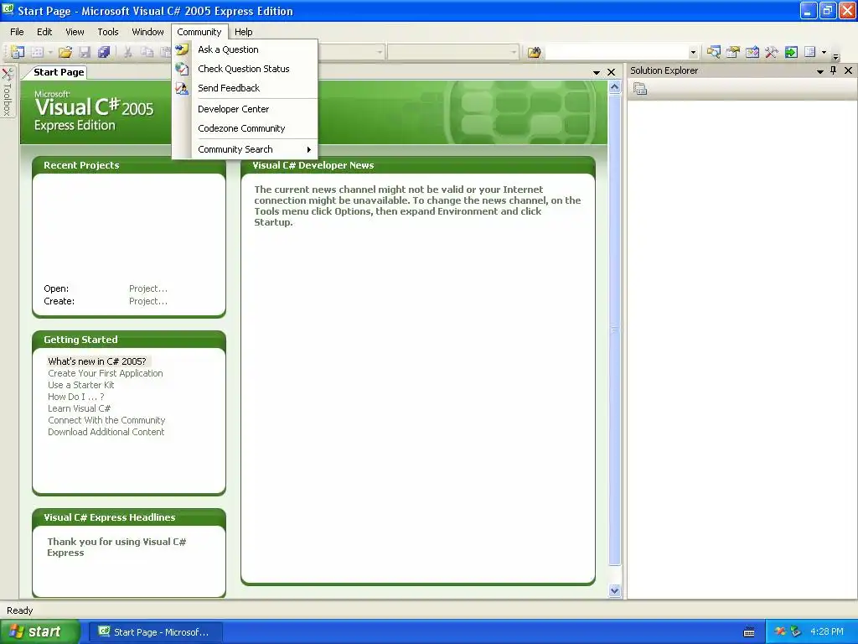
Task: Click the Find in Files icon
Action: point(534,52)
